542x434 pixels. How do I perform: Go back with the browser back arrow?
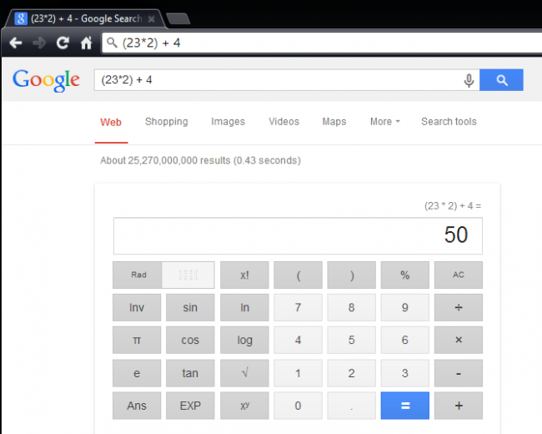pos(16,43)
